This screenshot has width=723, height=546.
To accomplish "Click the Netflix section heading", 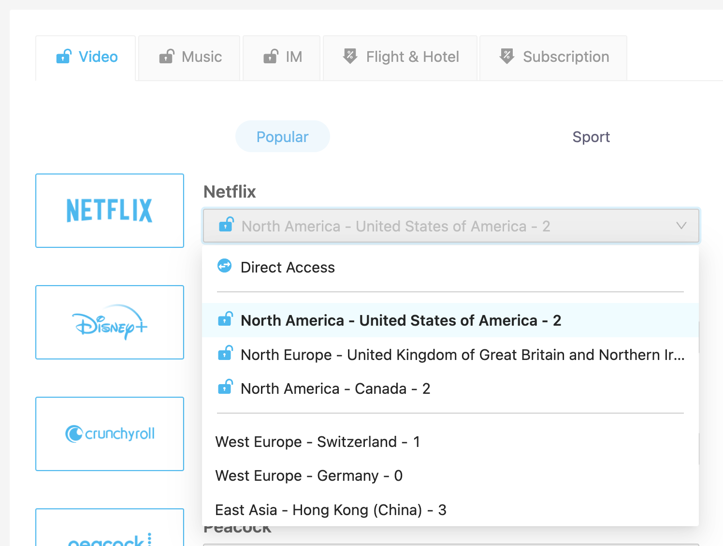I will pyautogui.click(x=230, y=192).
